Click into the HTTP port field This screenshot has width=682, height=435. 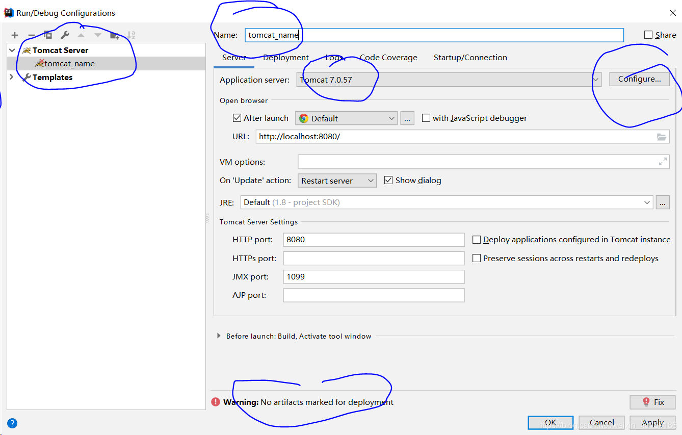click(x=374, y=239)
